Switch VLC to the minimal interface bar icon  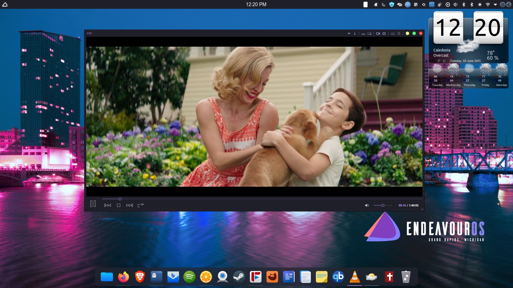[x=363, y=34]
